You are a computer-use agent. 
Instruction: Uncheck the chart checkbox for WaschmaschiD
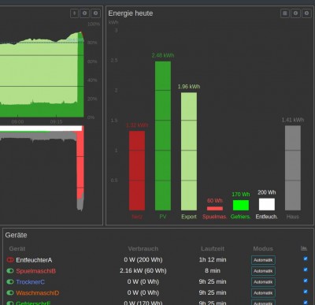click(x=306, y=292)
